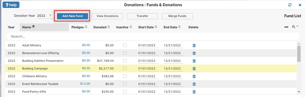Mark Adult Ministry fund as inactive

click(125, 45)
